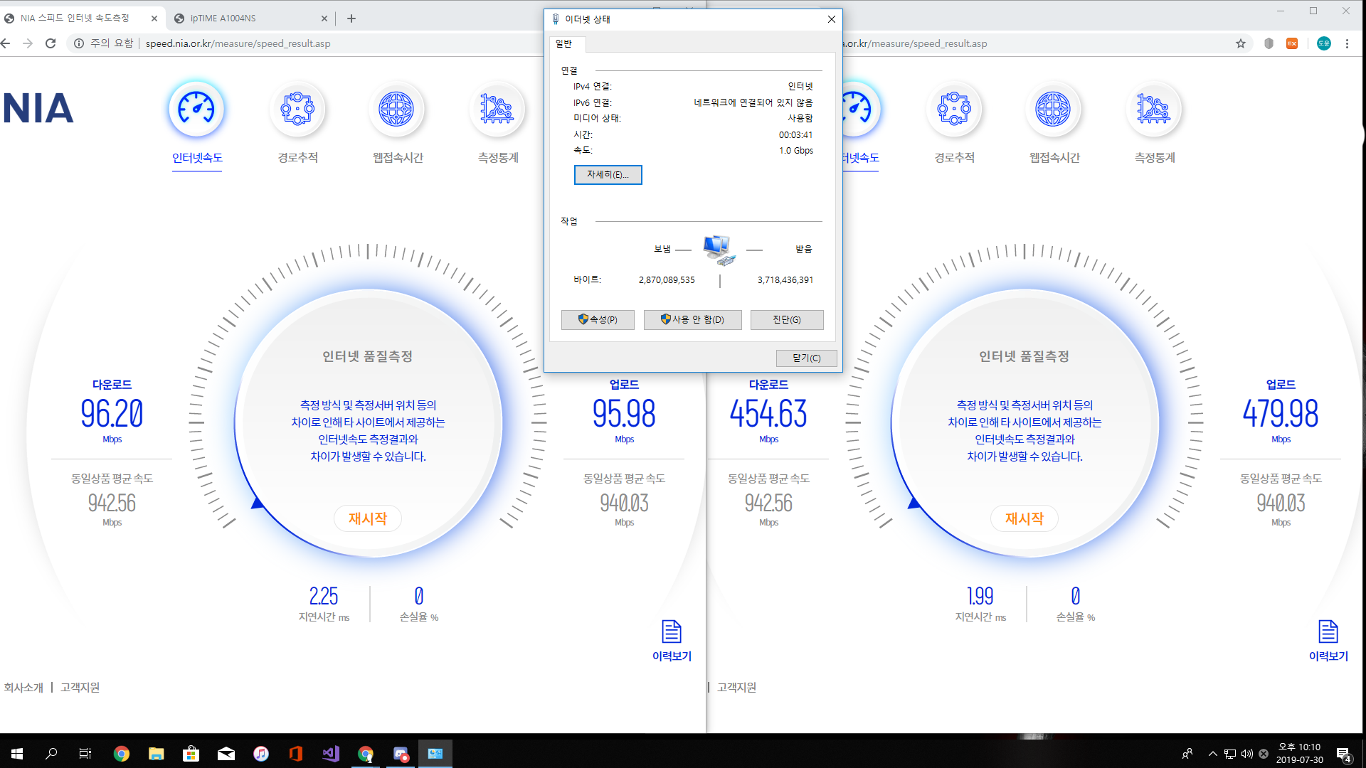Click the 경로추적 icon in the right window
Viewport: 1366px width, 768px height.
pos(954,109)
